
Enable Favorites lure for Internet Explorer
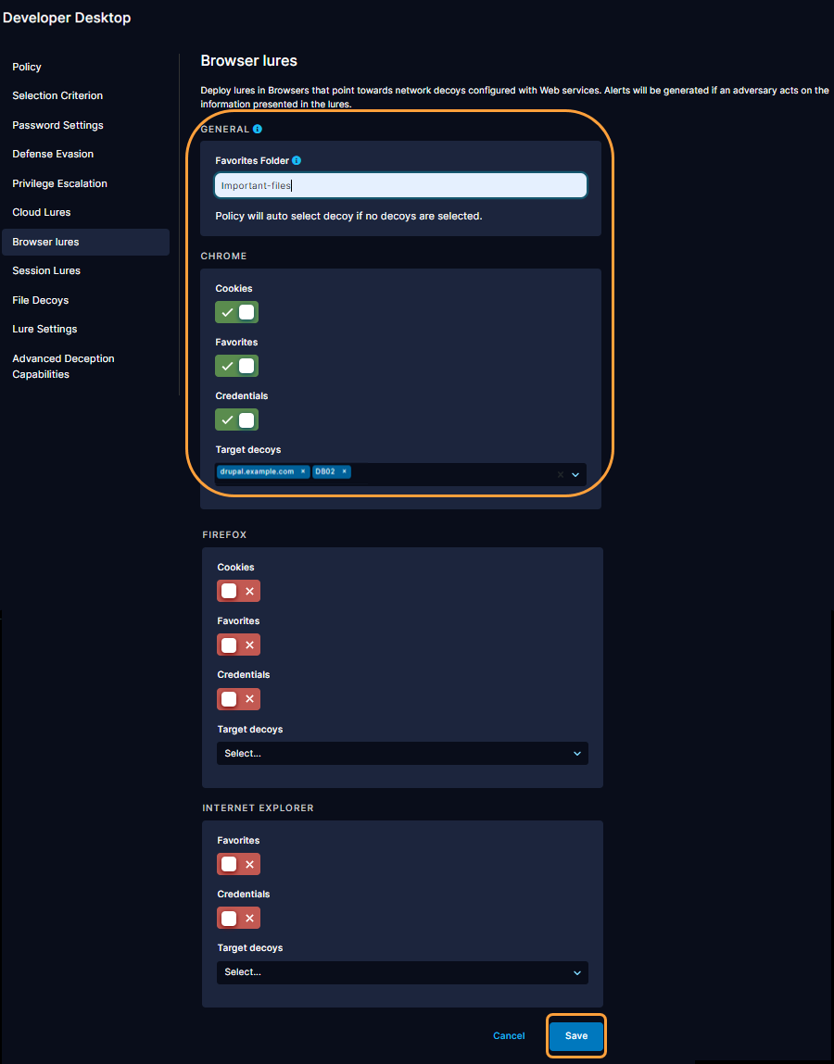pyautogui.click(x=238, y=863)
